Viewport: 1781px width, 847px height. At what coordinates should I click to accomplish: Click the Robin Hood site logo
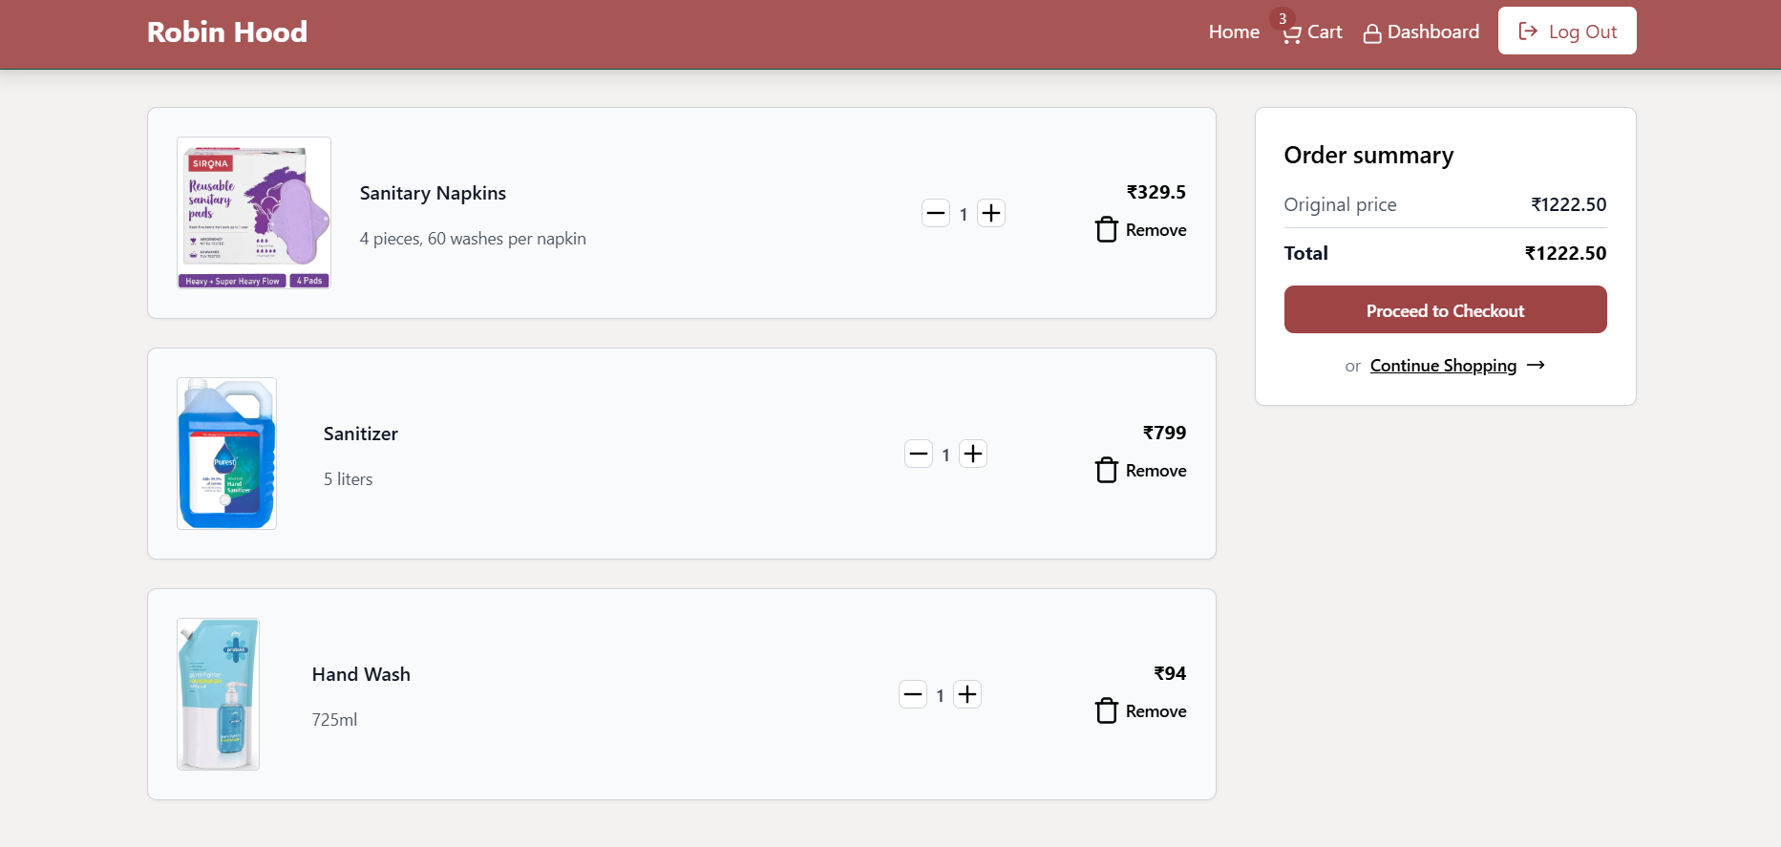click(227, 32)
